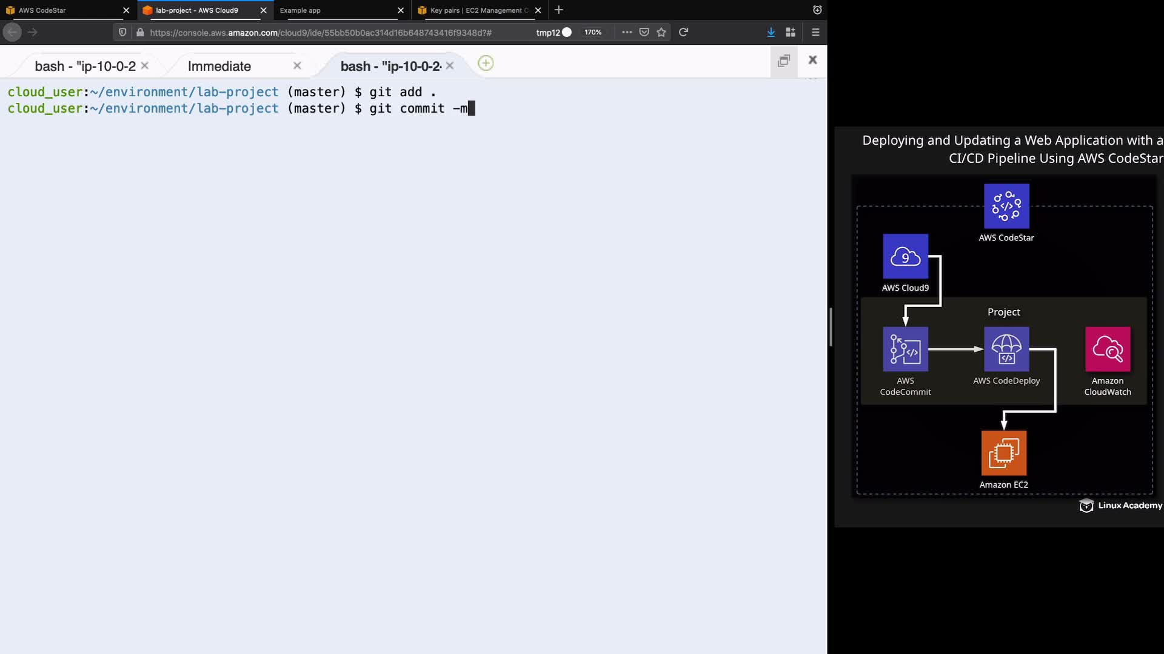Click the 170% zoom level indicator
Viewport: 1164px width, 654px height.
(x=593, y=32)
